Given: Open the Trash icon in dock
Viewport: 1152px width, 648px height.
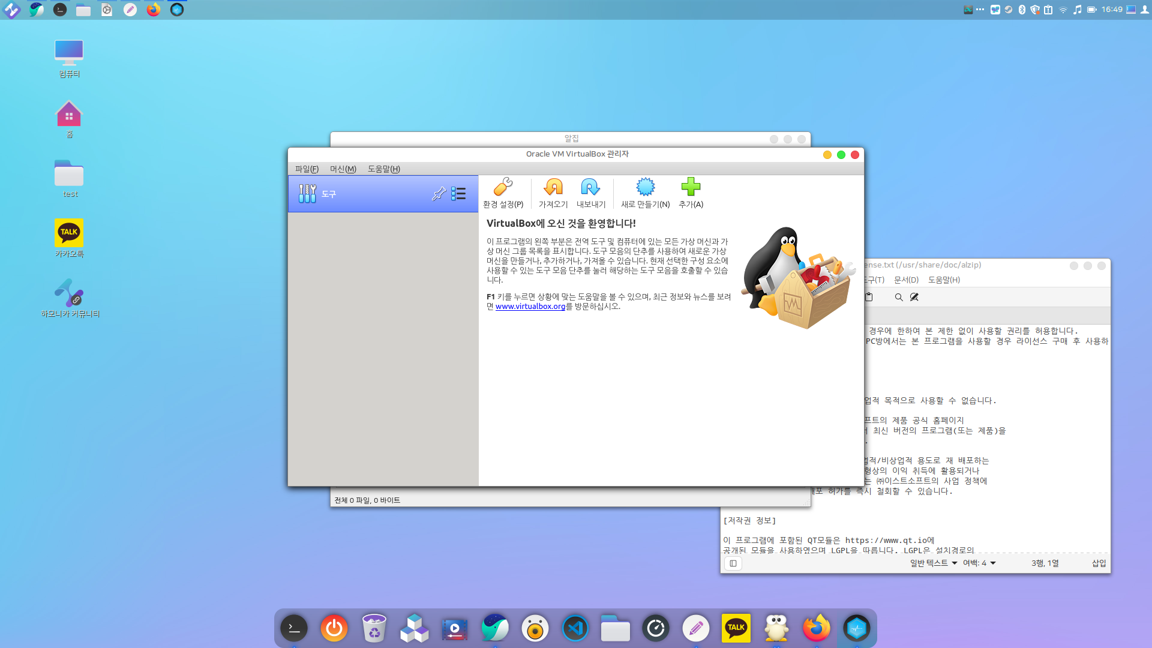Looking at the screenshot, I should 374,628.
